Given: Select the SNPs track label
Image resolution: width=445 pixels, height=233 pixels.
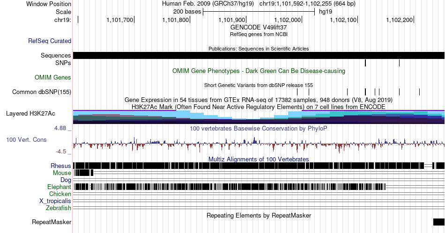Looking at the screenshot, I should click(63, 63).
